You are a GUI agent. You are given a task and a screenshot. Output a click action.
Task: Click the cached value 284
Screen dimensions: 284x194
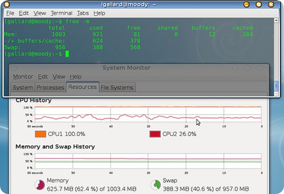click(247, 34)
